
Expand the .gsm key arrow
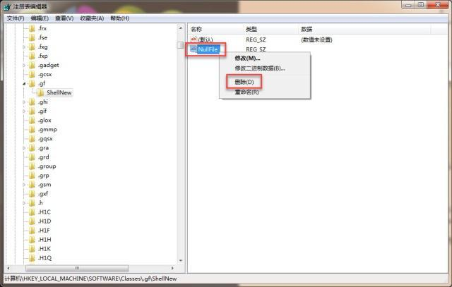(24, 185)
